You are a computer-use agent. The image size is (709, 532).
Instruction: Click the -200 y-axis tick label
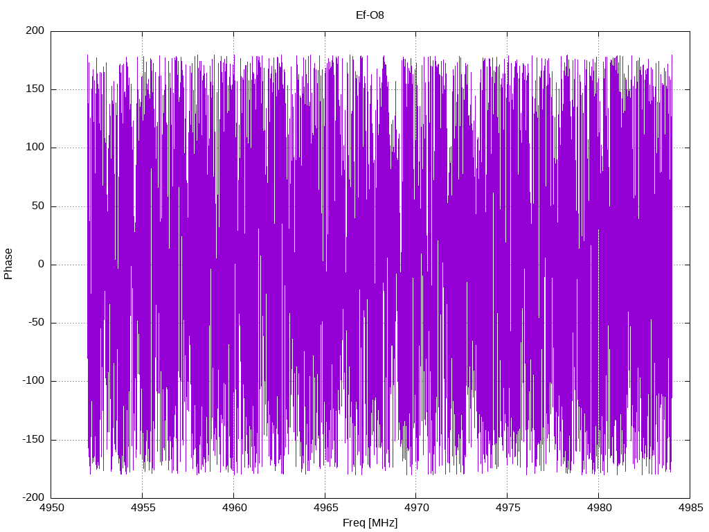33,497
